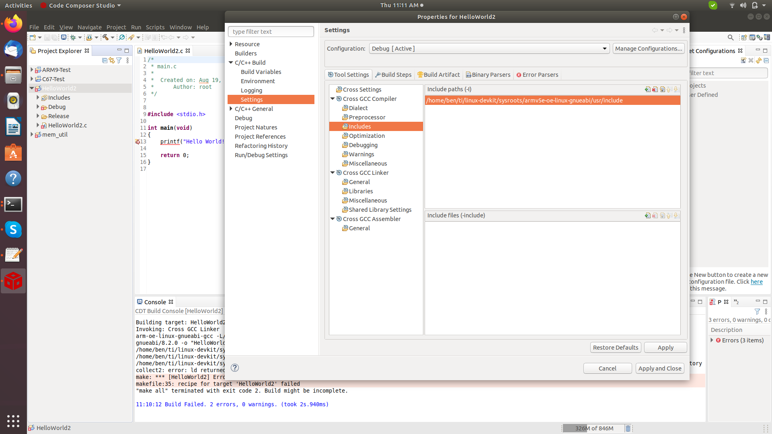Screen dimensions: 772x434
Task: Add a new include path entry
Action: point(647,89)
